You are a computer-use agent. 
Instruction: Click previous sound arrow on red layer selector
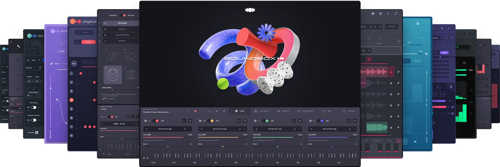tap(147, 129)
